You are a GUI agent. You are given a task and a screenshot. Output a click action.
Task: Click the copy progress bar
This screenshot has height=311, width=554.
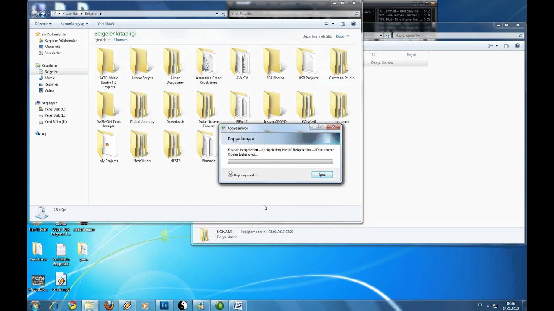[280, 162]
